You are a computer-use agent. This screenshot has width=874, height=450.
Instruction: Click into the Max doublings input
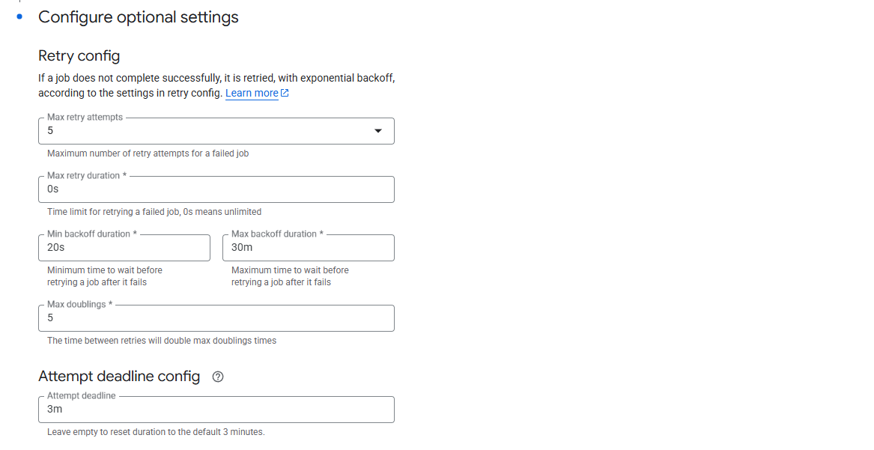(216, 318)
